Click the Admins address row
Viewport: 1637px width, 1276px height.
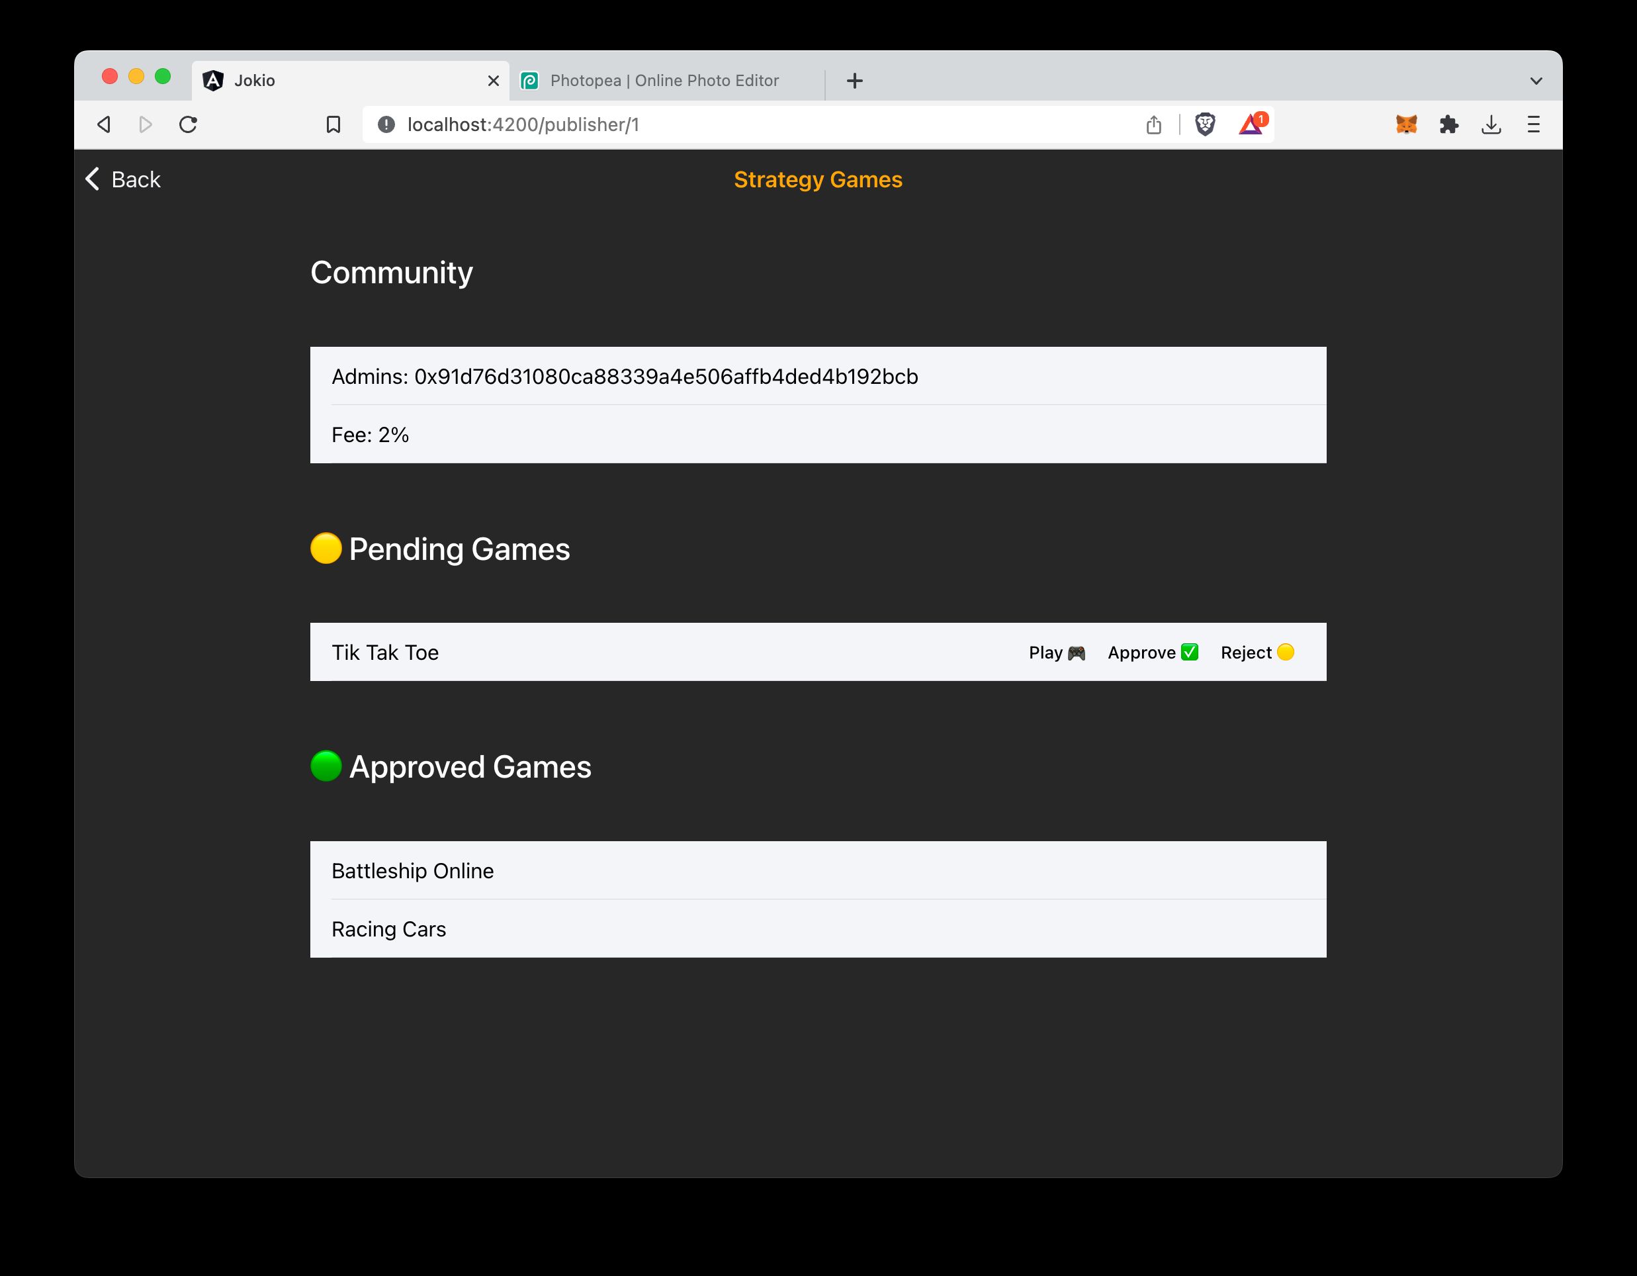(818, 376)
